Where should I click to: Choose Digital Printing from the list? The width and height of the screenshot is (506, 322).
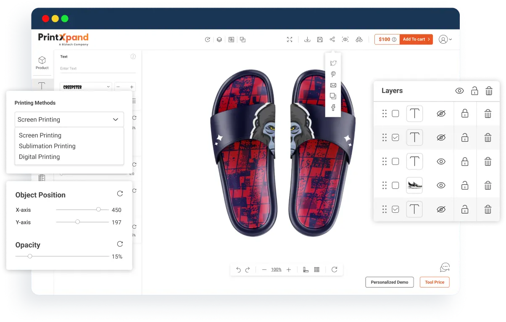click(x=40, y=157)
